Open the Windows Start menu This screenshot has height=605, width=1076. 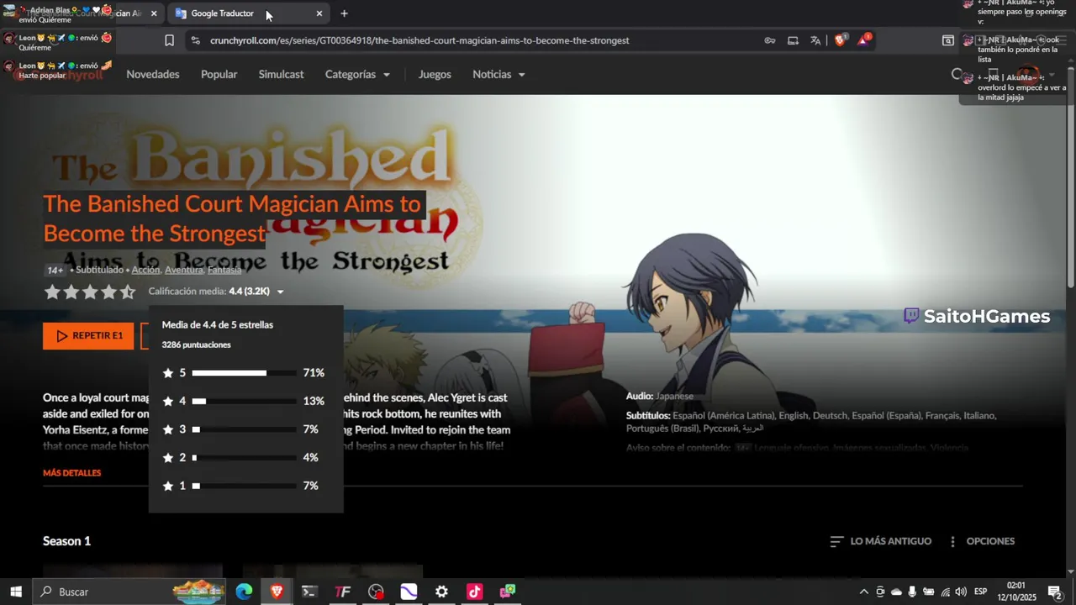click(x=15, y=592)
